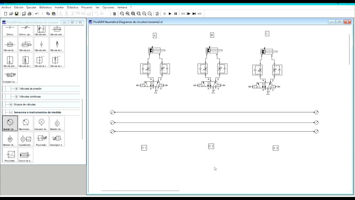
Task: Open the Didáctica menu
Action: 73,7
